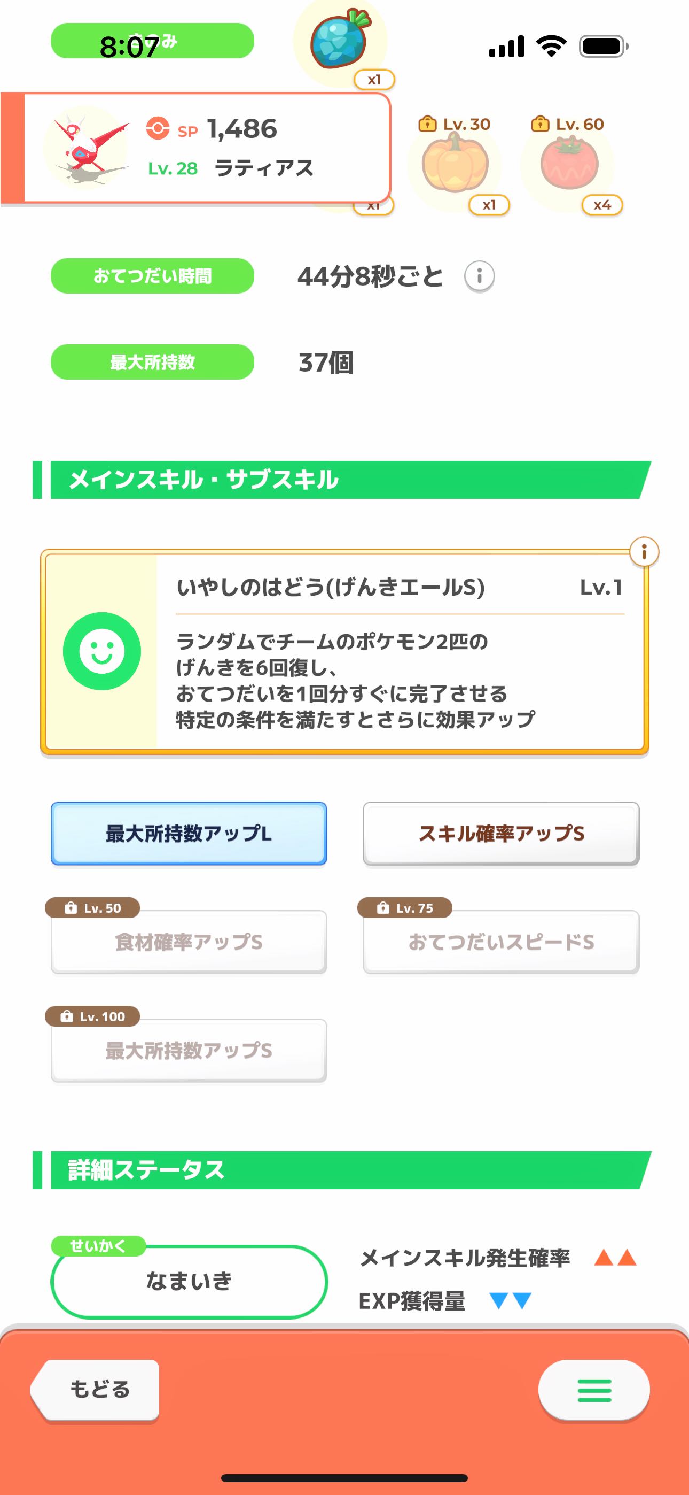Open the hamburger menu button
The image size is (689, 1495).
[x=594, y=1391]
